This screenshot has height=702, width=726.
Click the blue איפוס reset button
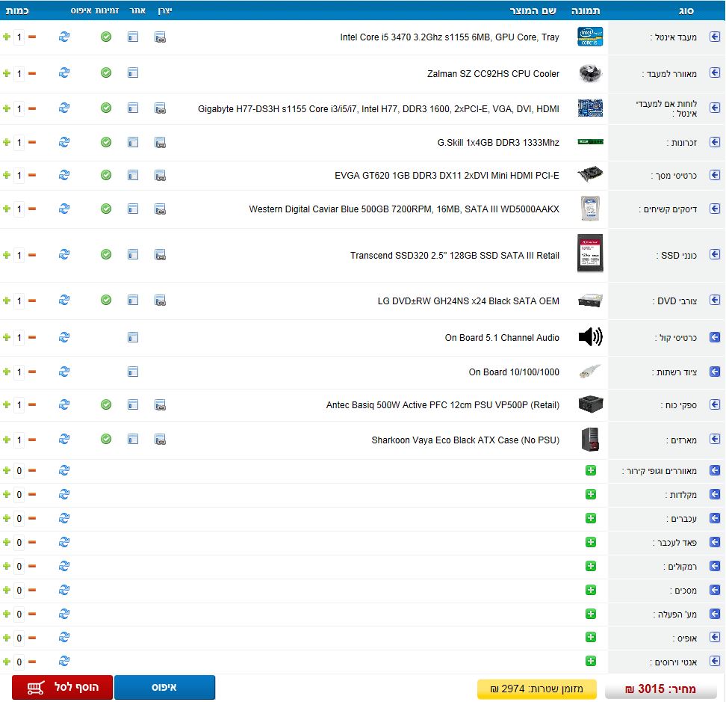(164, 687)
